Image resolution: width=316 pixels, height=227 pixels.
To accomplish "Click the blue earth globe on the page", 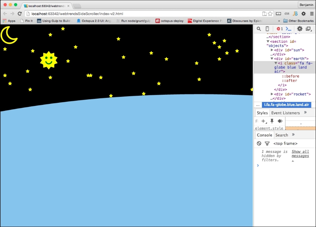I will (x=126, y=161).
